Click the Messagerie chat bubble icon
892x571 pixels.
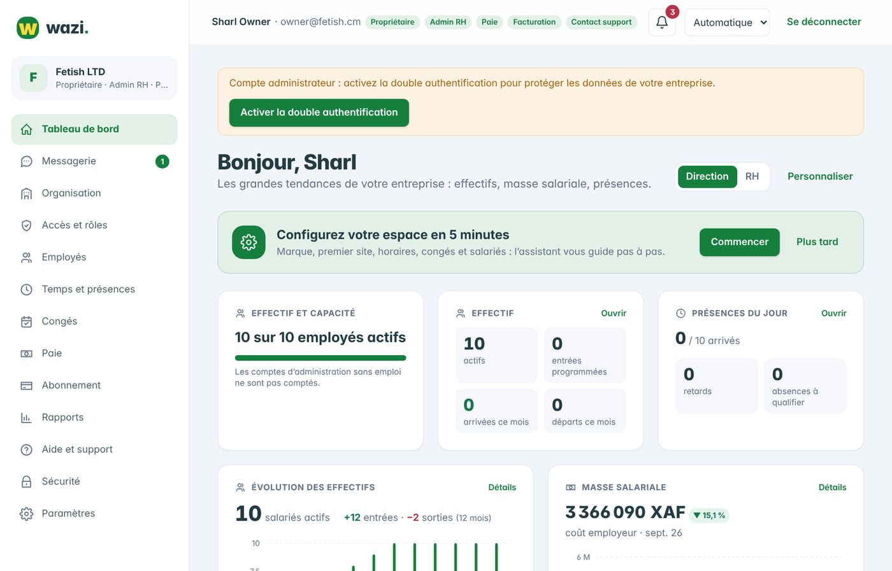point(26,162)
